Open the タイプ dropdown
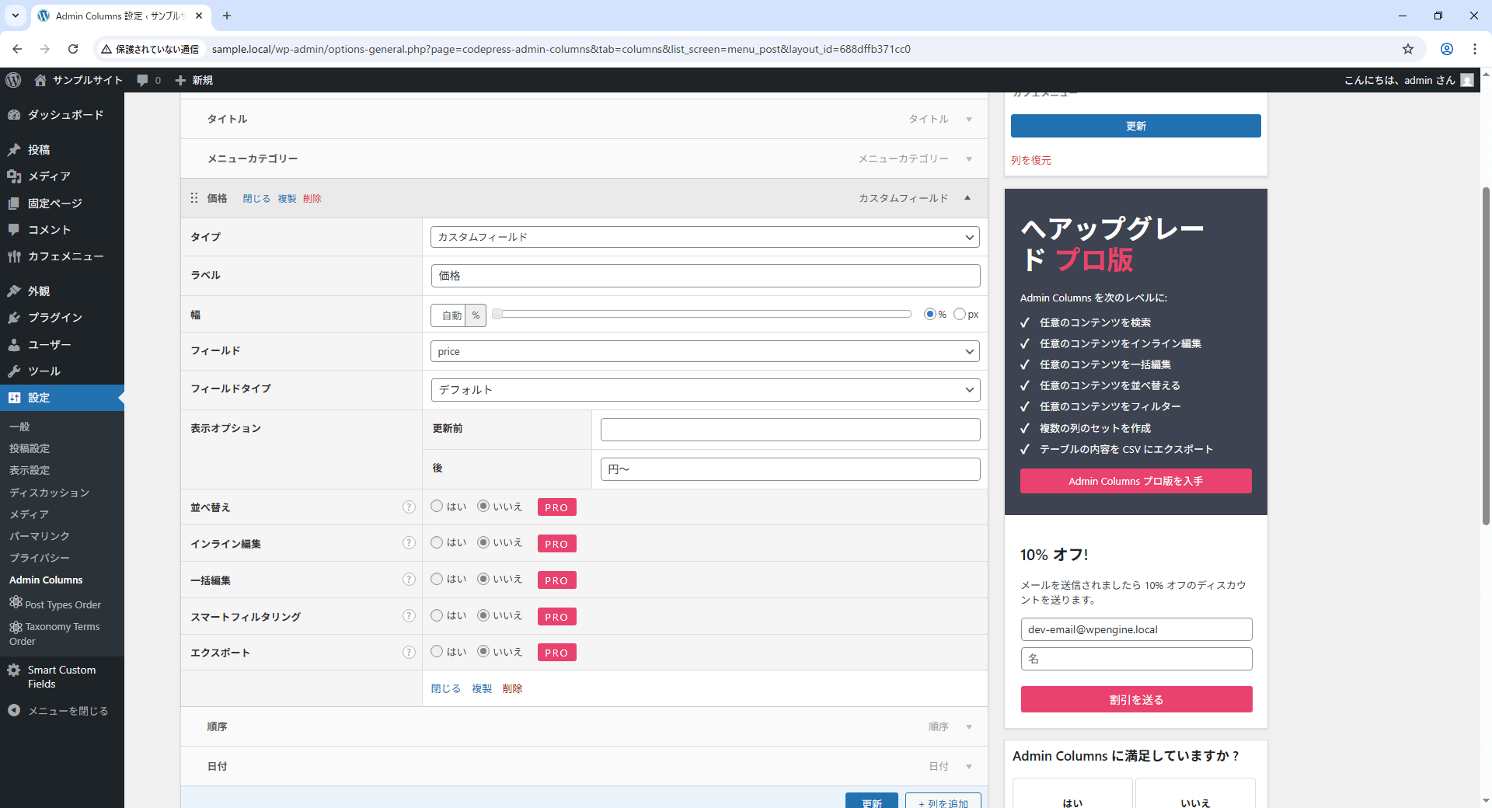The width and height of the screenshot is (1492, 808). tap(705, 237)
